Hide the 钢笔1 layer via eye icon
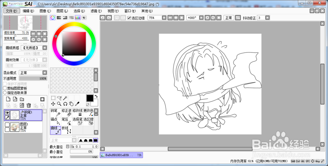Image resolution: width=328 pixels, height=166 pixels. 7,113
